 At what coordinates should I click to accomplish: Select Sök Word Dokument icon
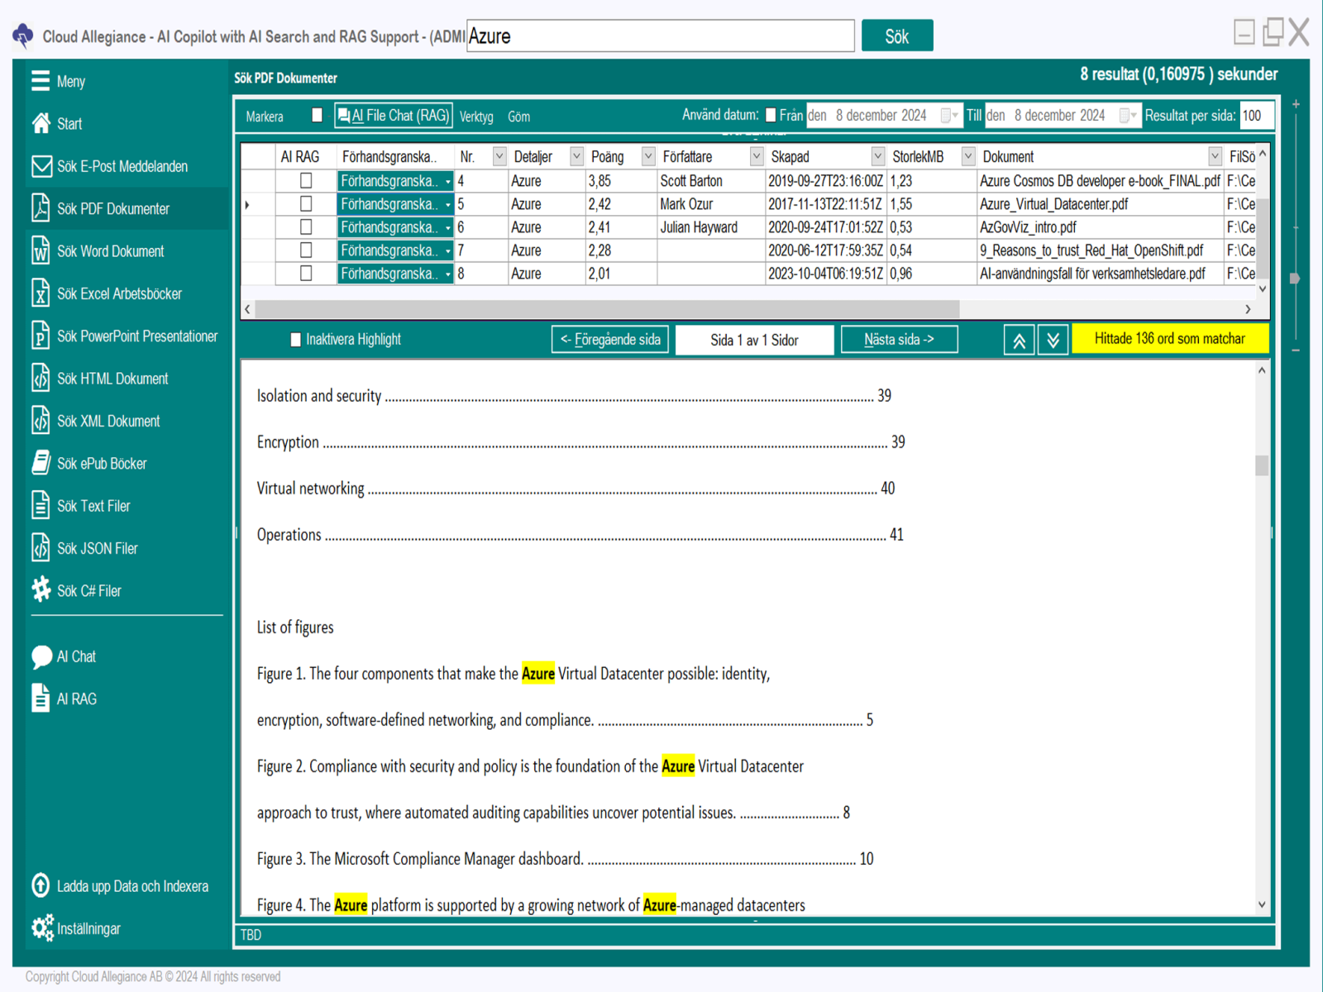[41, 251]
